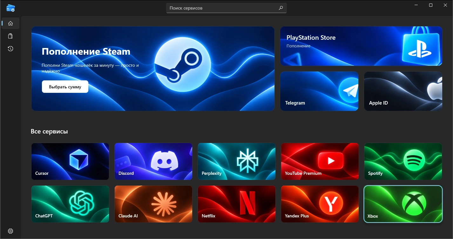Select the Xbox service tile

(403, 204)
